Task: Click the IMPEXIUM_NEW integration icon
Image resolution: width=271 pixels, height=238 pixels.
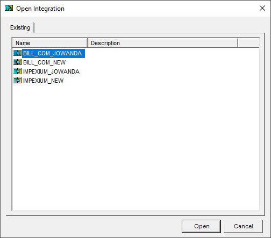Action: [x=17, y=81]
